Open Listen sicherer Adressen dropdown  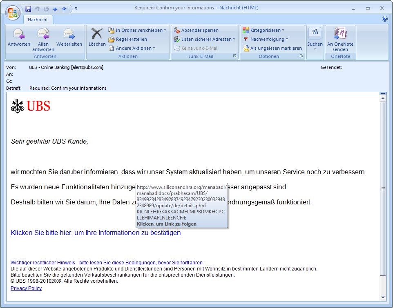tap(205, 39)
